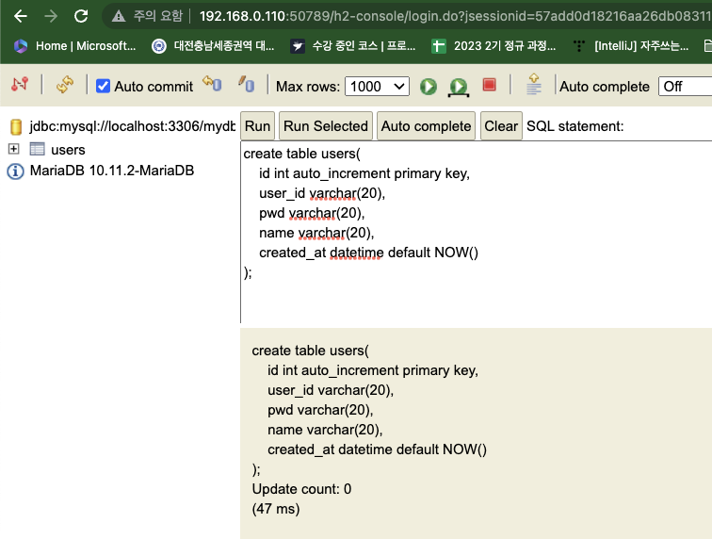Click the 'Max rows:' label

click(x=308, y=87)
